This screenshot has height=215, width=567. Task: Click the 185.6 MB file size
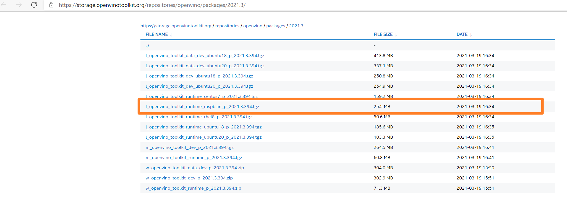click(x=383, y=127)
